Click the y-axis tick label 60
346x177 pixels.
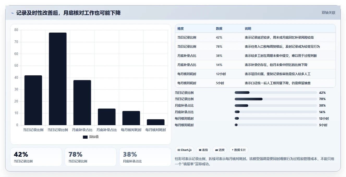(x=16, y=54)
